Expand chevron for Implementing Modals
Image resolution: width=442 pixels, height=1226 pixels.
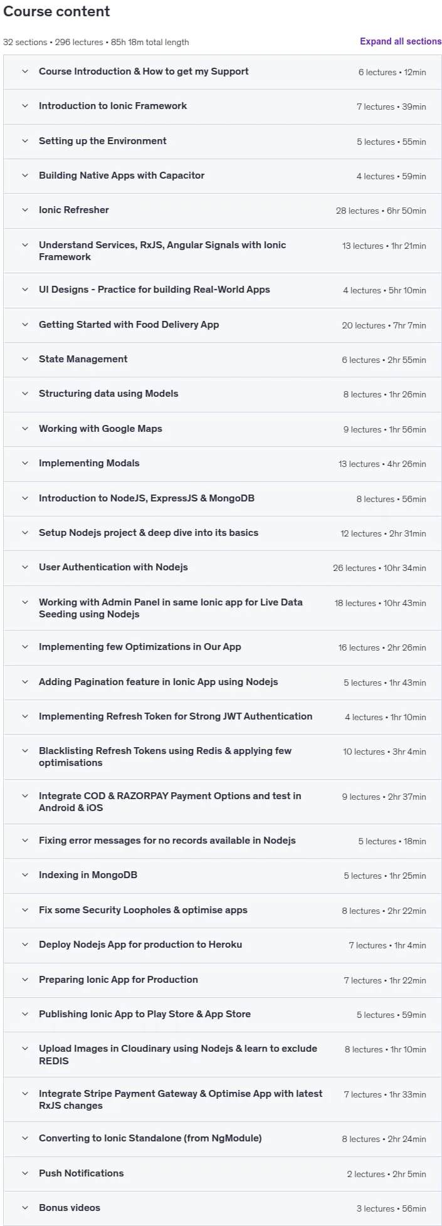pyautogui.click(x=25, y=463)
